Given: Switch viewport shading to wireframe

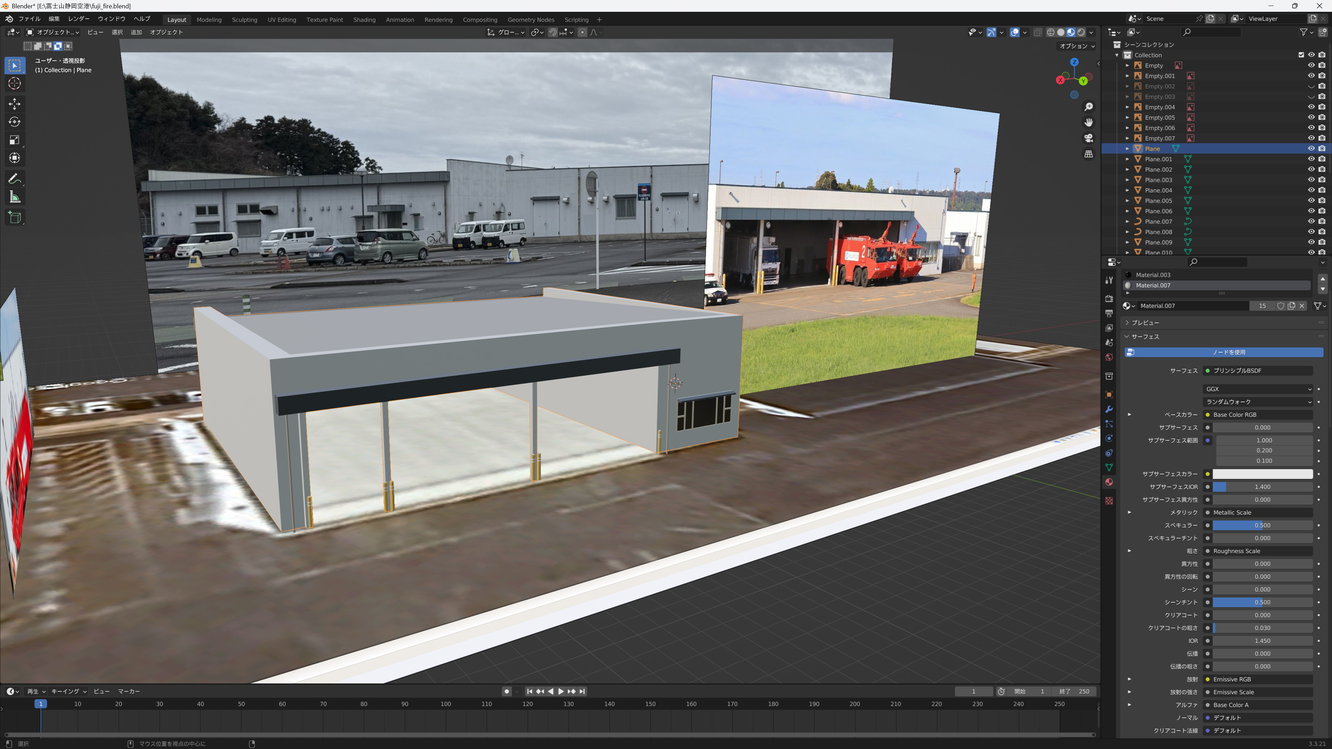Looking at the screenshot, I should tap(1050, 32).
